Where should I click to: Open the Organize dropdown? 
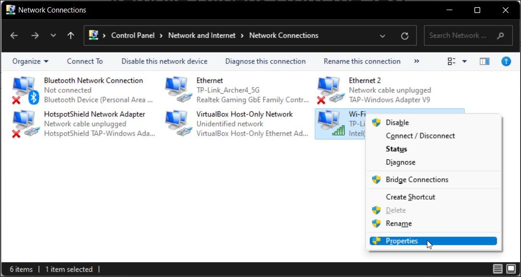[30, 61]
